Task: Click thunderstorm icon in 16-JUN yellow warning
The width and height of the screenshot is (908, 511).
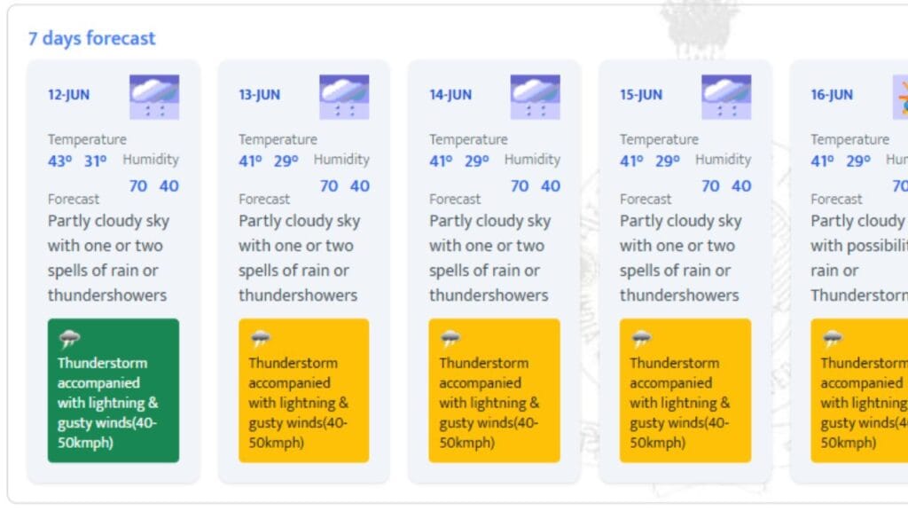Action: coord(832,338)
